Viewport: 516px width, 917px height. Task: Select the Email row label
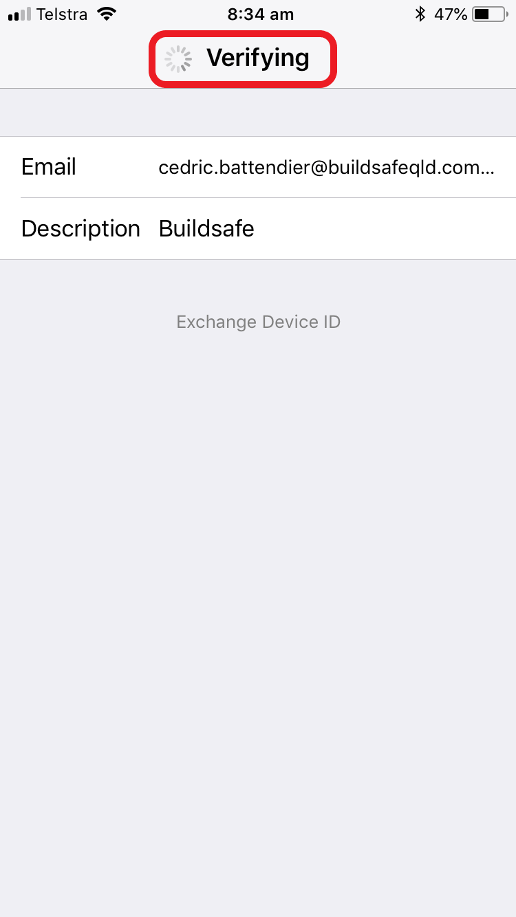click(49, 167)
